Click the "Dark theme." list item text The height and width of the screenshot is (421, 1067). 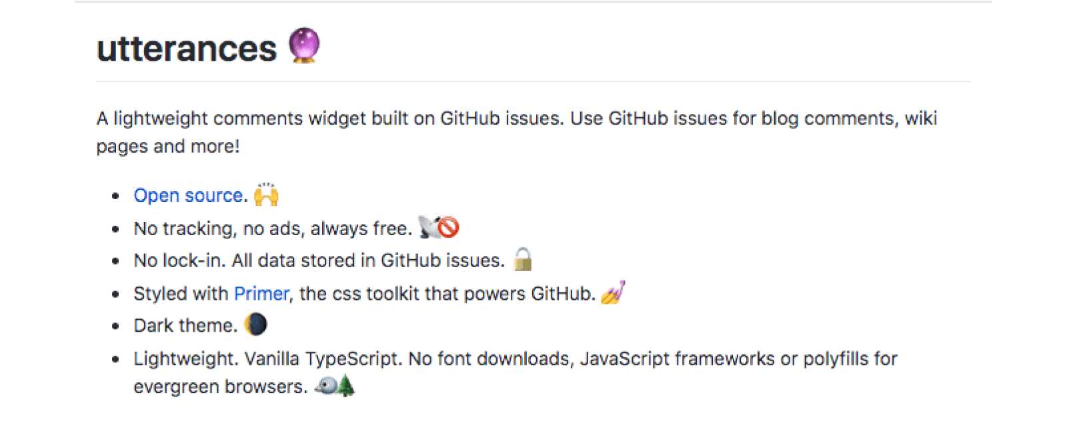(185, 325)
